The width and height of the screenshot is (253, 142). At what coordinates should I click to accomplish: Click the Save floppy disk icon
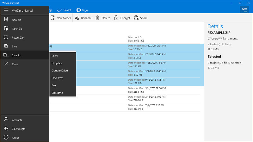tap(6, 46)
